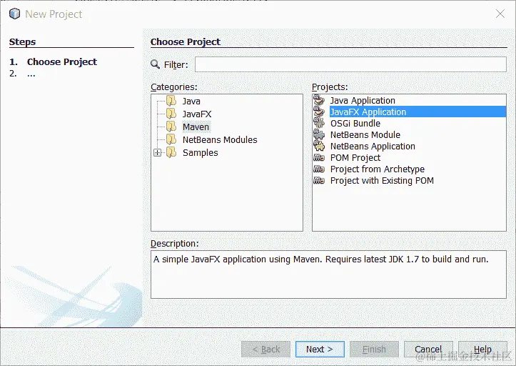Screen dimensions: 516x366
Task: Click the Next > button
Action: tap(320, 349)
